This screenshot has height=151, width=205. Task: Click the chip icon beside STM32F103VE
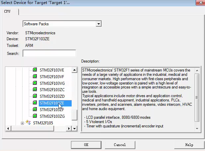pyautogui.click(x=35, y=70)
